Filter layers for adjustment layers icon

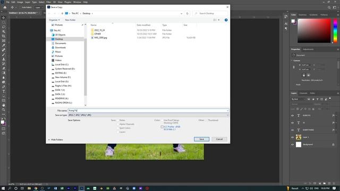click(313, 99)
